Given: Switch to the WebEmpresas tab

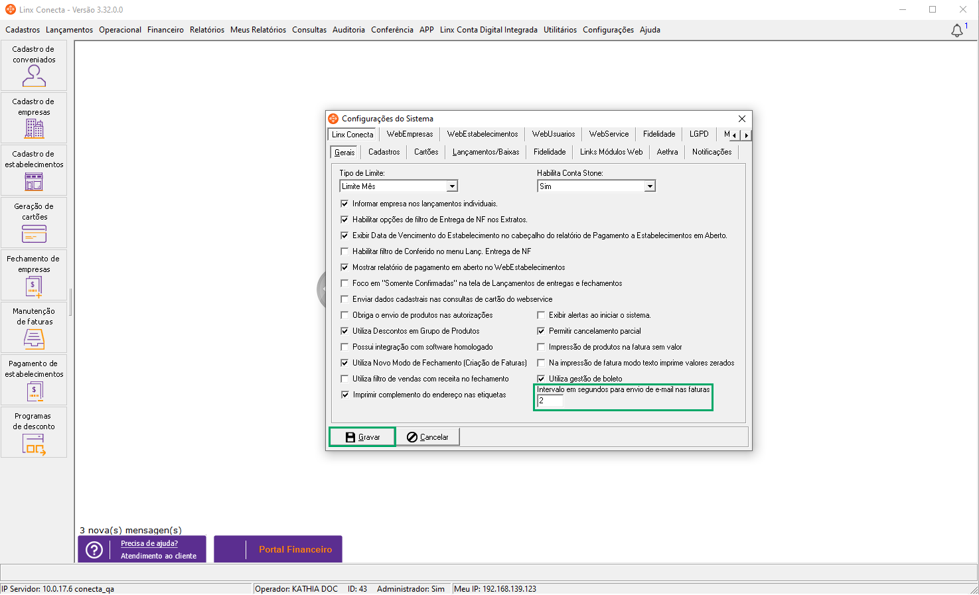Looking at the screenshot, I should pyautogui.click(x=410, y=134).
